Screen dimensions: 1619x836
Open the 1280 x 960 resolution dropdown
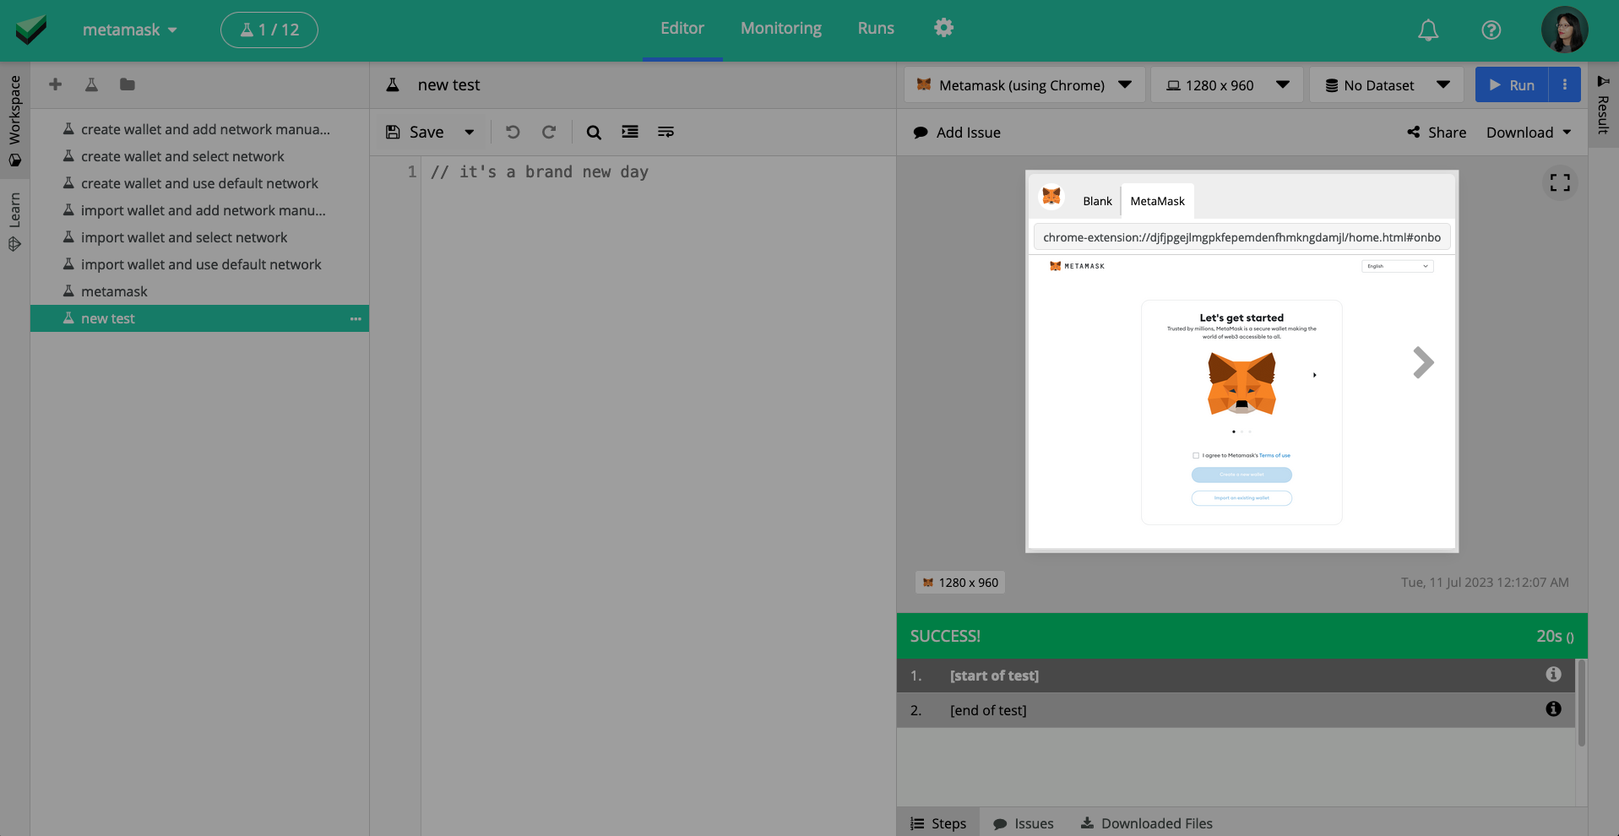[1227, 84]
